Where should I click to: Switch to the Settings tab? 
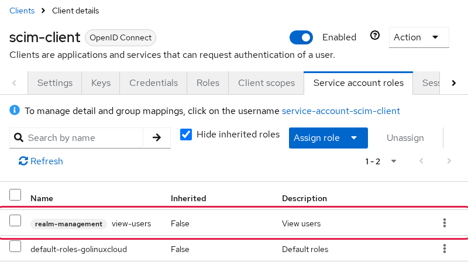coord(55,83)
